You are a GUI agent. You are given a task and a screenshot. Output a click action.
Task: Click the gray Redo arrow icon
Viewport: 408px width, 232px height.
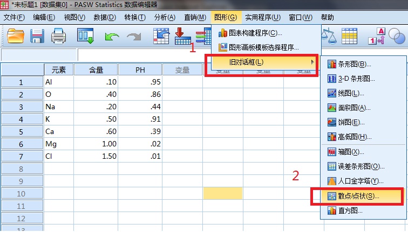click(134, 37)
